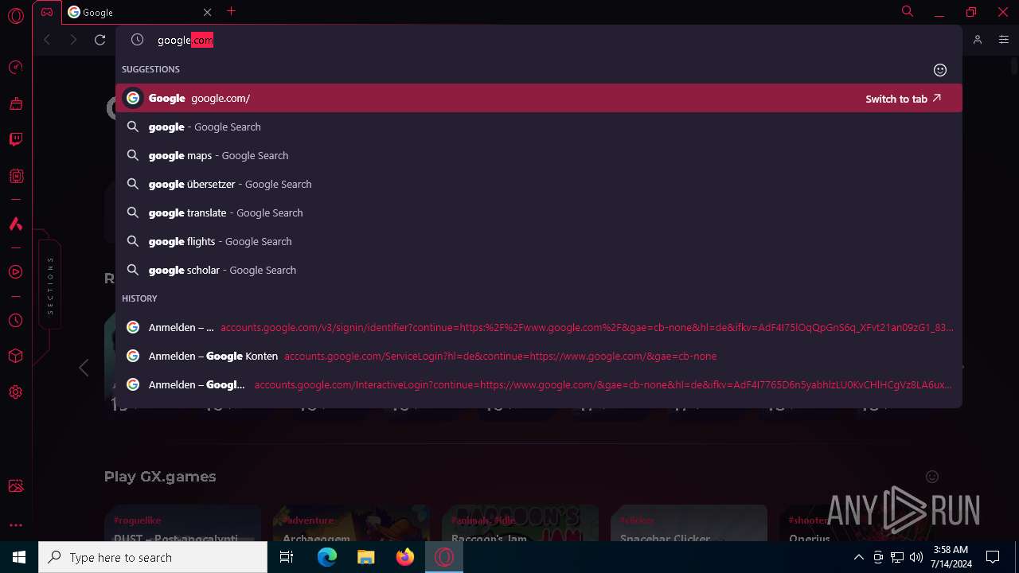
Task: Launch Microsoft Edge from taskbar
Action: pyautogui.click(x=327, y=557)
